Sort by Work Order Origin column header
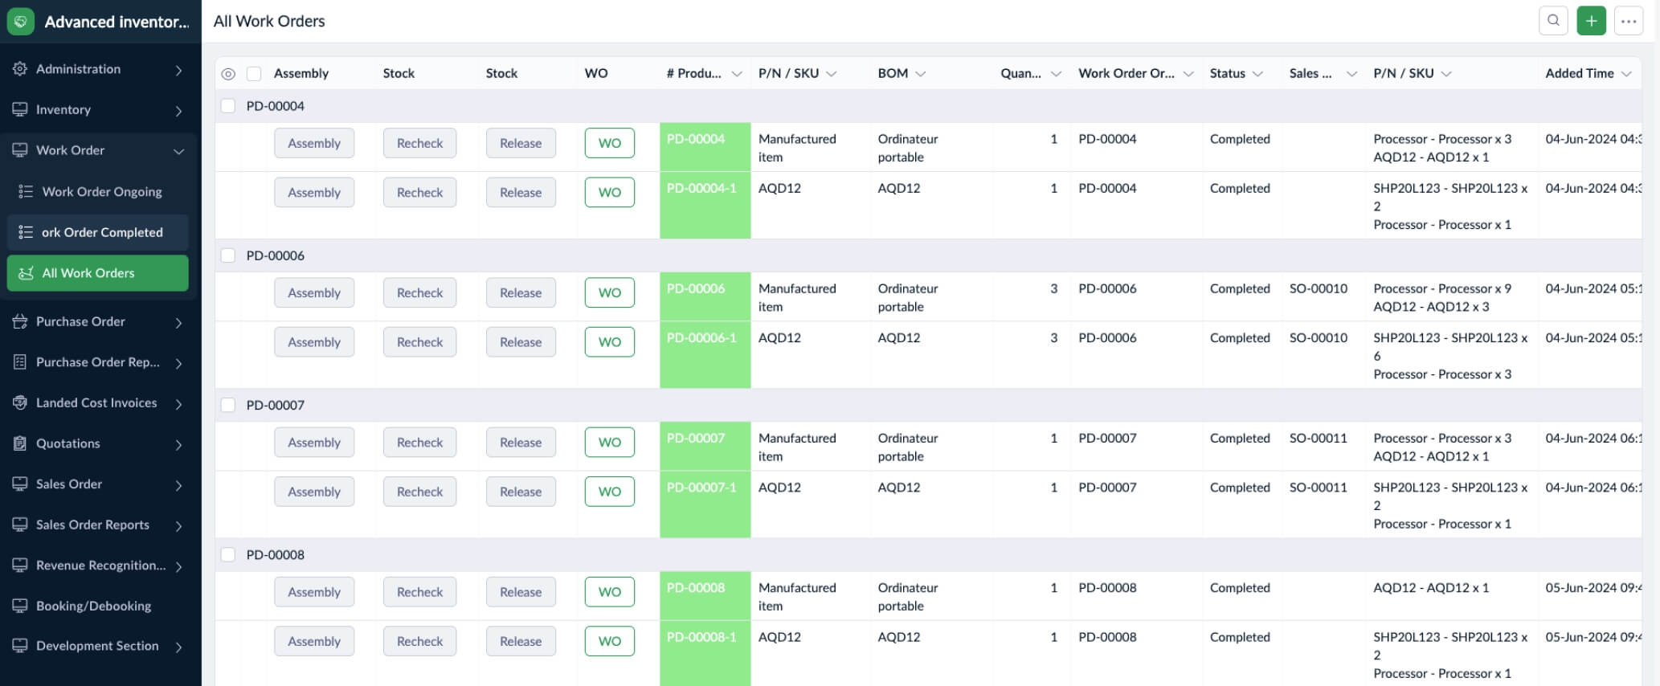The width and height of the screenshot is (1660, 686). pos(1126,73)
